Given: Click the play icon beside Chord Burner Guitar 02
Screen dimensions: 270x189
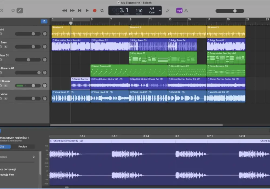Looking at the screenshot, I should 51,141.
